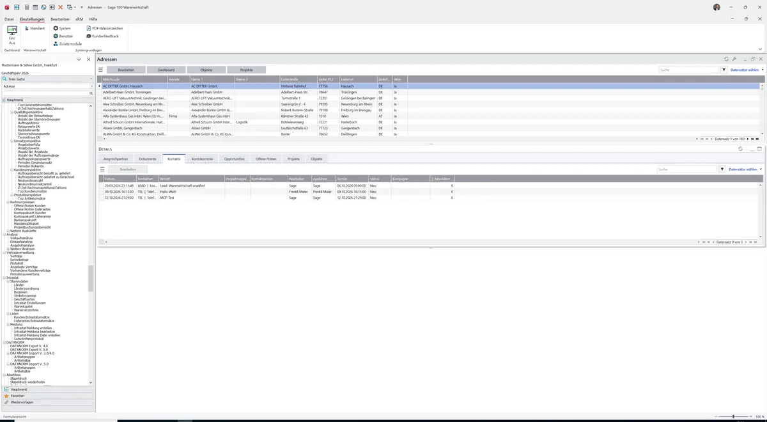The image size is (767, 422).
Task: Open Benutzer settings in the ribbon
Action: (63, 36)
